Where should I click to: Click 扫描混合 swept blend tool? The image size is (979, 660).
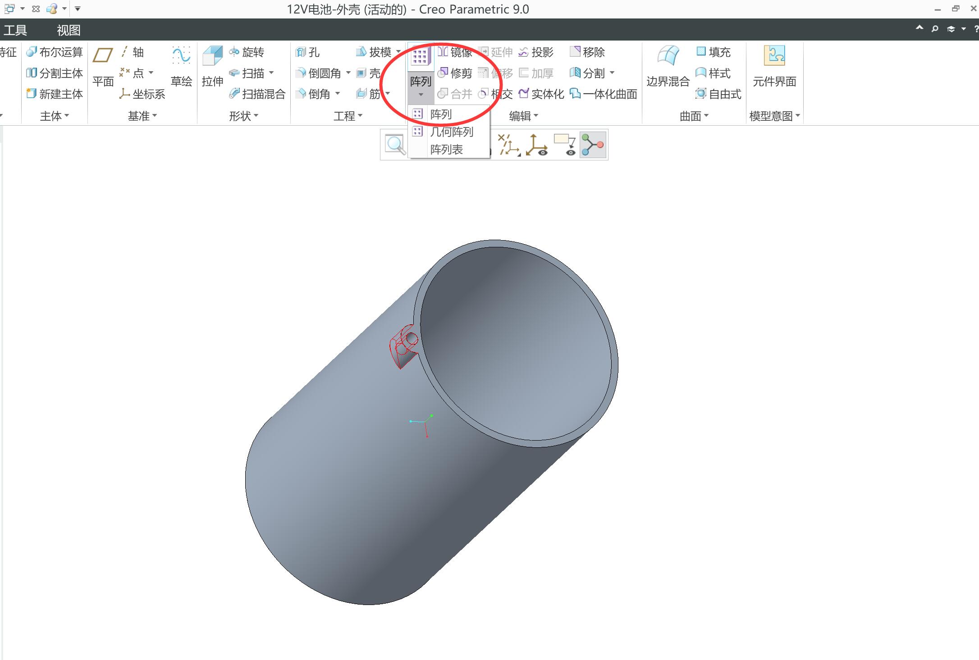tap(257, 94)
